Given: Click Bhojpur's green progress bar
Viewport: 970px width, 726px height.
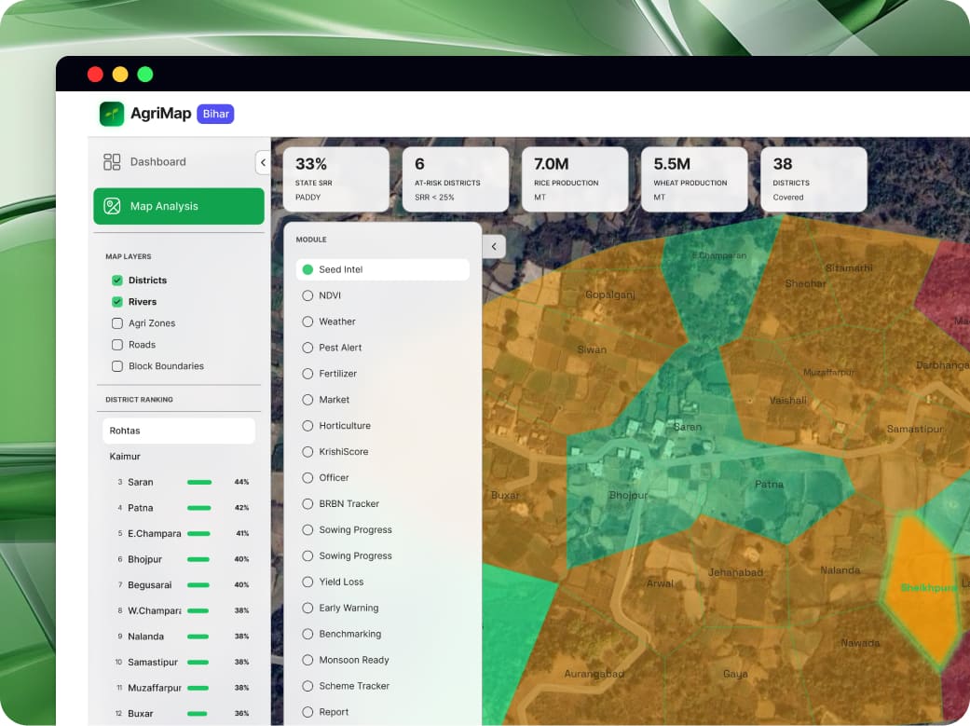Looking at the screenshot, I should tap(198, 559).
